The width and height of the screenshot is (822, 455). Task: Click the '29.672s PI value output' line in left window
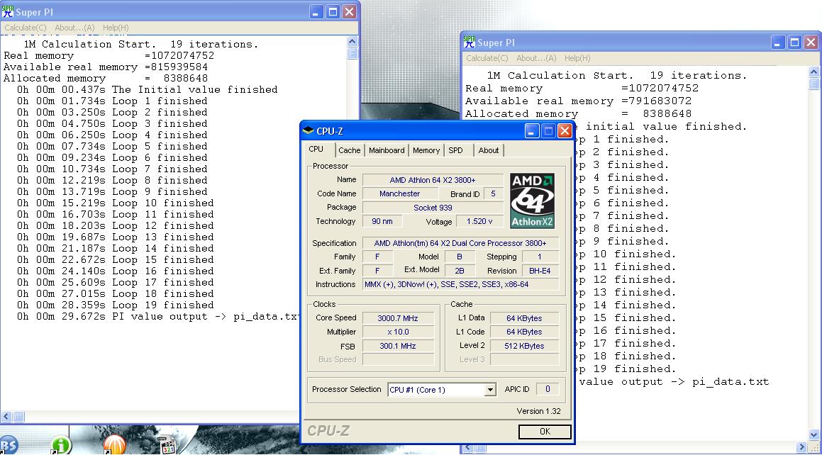coord(159,317)
